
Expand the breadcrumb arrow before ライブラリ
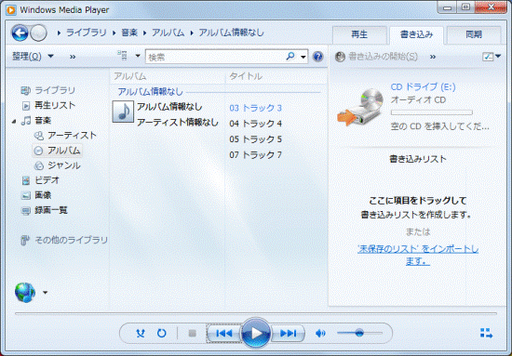point(59,33)
